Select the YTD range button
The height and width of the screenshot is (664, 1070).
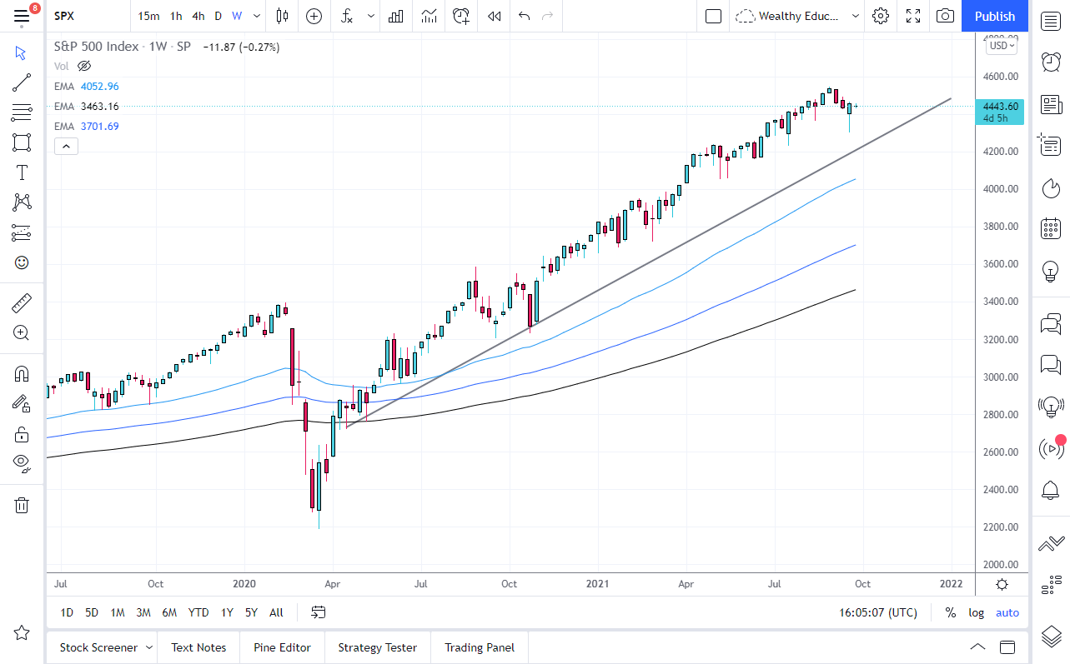[x=198, y=612]
